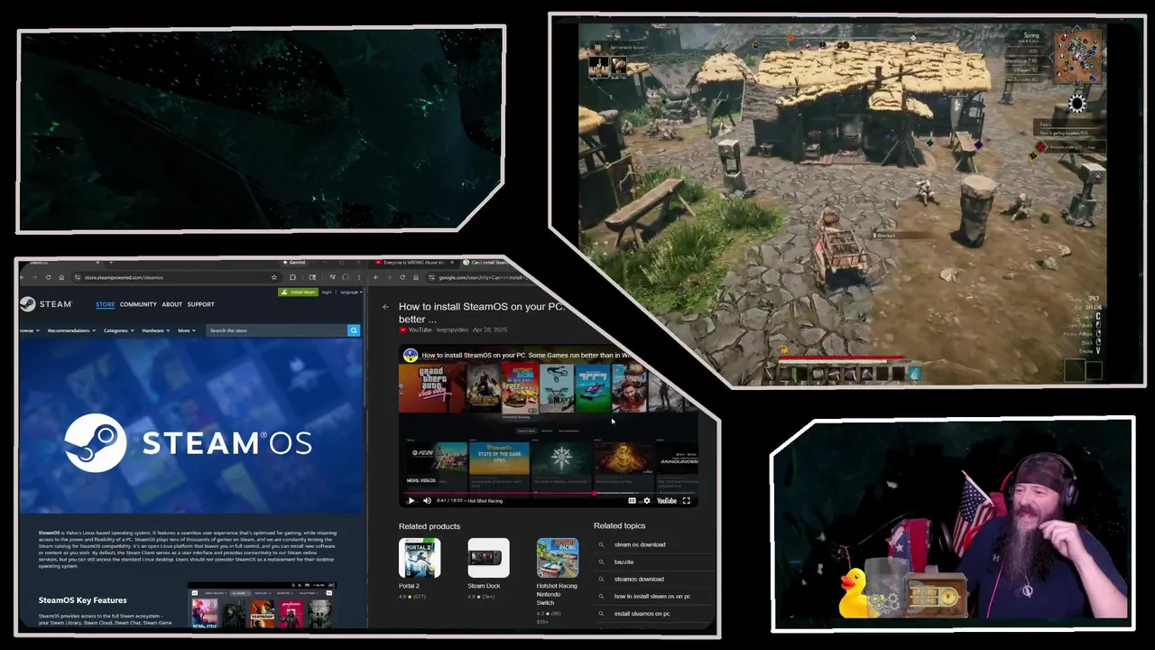Mute the YouTube video volume
1155x650 pixels.
pyautogui.click(x=427, y=500)
